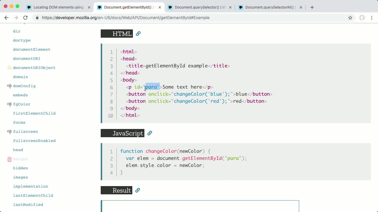Click the GitHub profile icon in the browser toolbar
Viewport: 378px width, 212px height.
(x=362, y=18)
